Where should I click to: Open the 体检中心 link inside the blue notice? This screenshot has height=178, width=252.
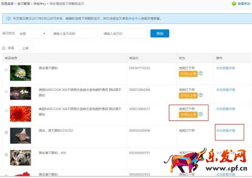pyautogui.click(x=134, y=19)
